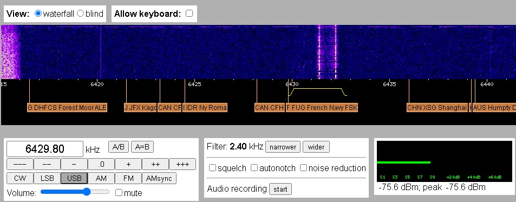Viewport: 516px width, 202px height.
Task: Start audio recording
Action: [280, 189]
